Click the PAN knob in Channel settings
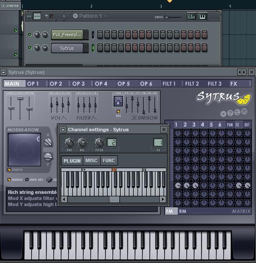Image resolution: width=256 pixels, height=263 pixels. click(x=69, y=143)
